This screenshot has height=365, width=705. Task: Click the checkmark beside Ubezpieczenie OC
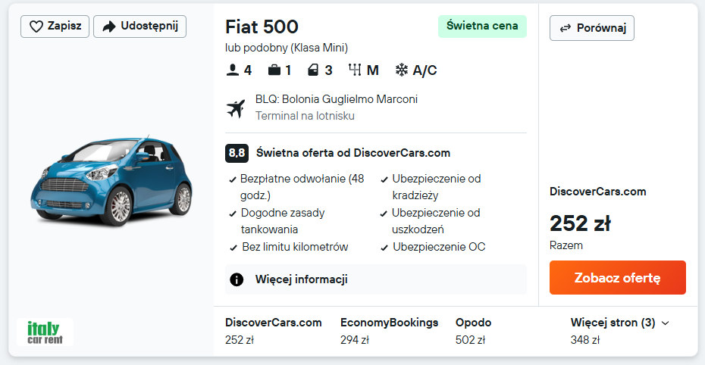tap(384, 248)
